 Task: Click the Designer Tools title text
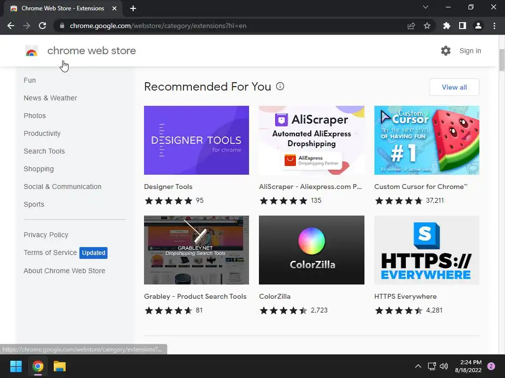click(x=168, y=187)
